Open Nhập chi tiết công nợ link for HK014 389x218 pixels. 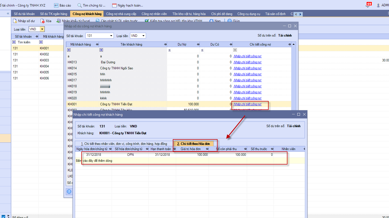(248, 68)
